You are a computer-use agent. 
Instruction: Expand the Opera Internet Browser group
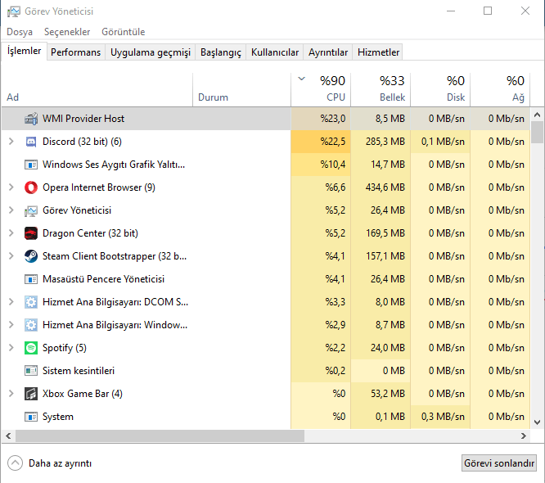coord(11,187)
